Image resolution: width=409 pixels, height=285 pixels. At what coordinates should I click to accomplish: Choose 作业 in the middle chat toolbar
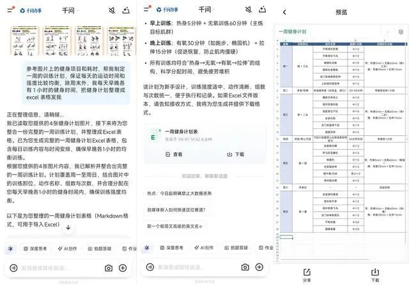point(266,248)
